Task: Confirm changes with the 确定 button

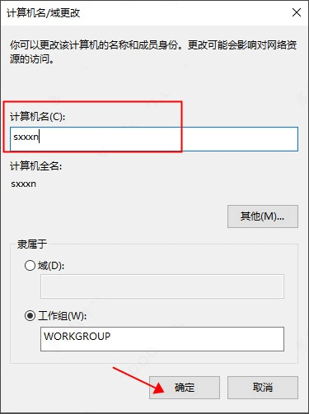Action: point(185,388)
